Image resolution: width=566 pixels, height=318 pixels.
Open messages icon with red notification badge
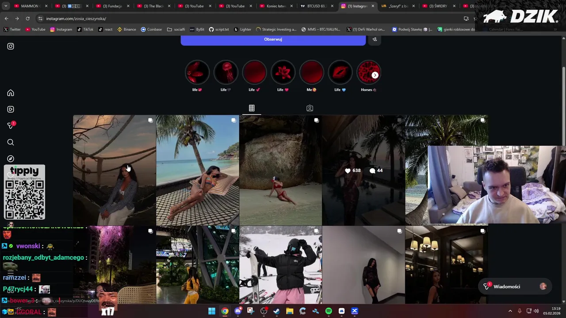[11, 125]
